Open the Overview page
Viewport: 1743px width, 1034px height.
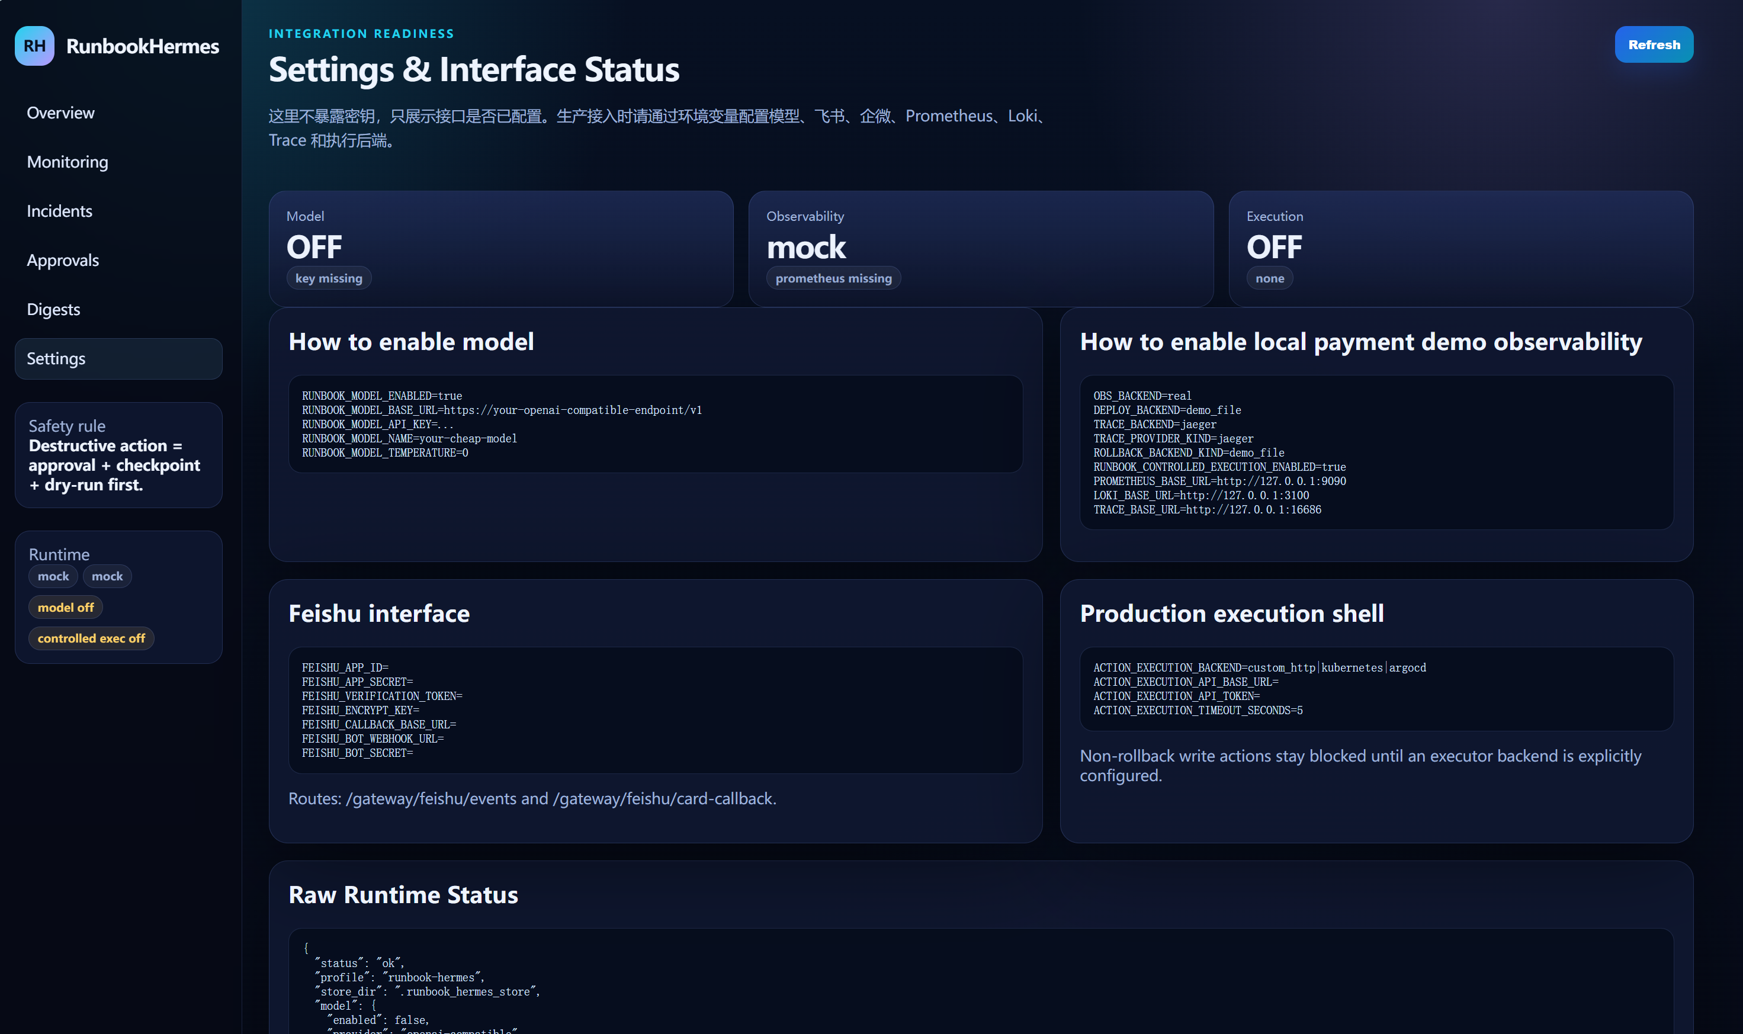click(118, 113)
